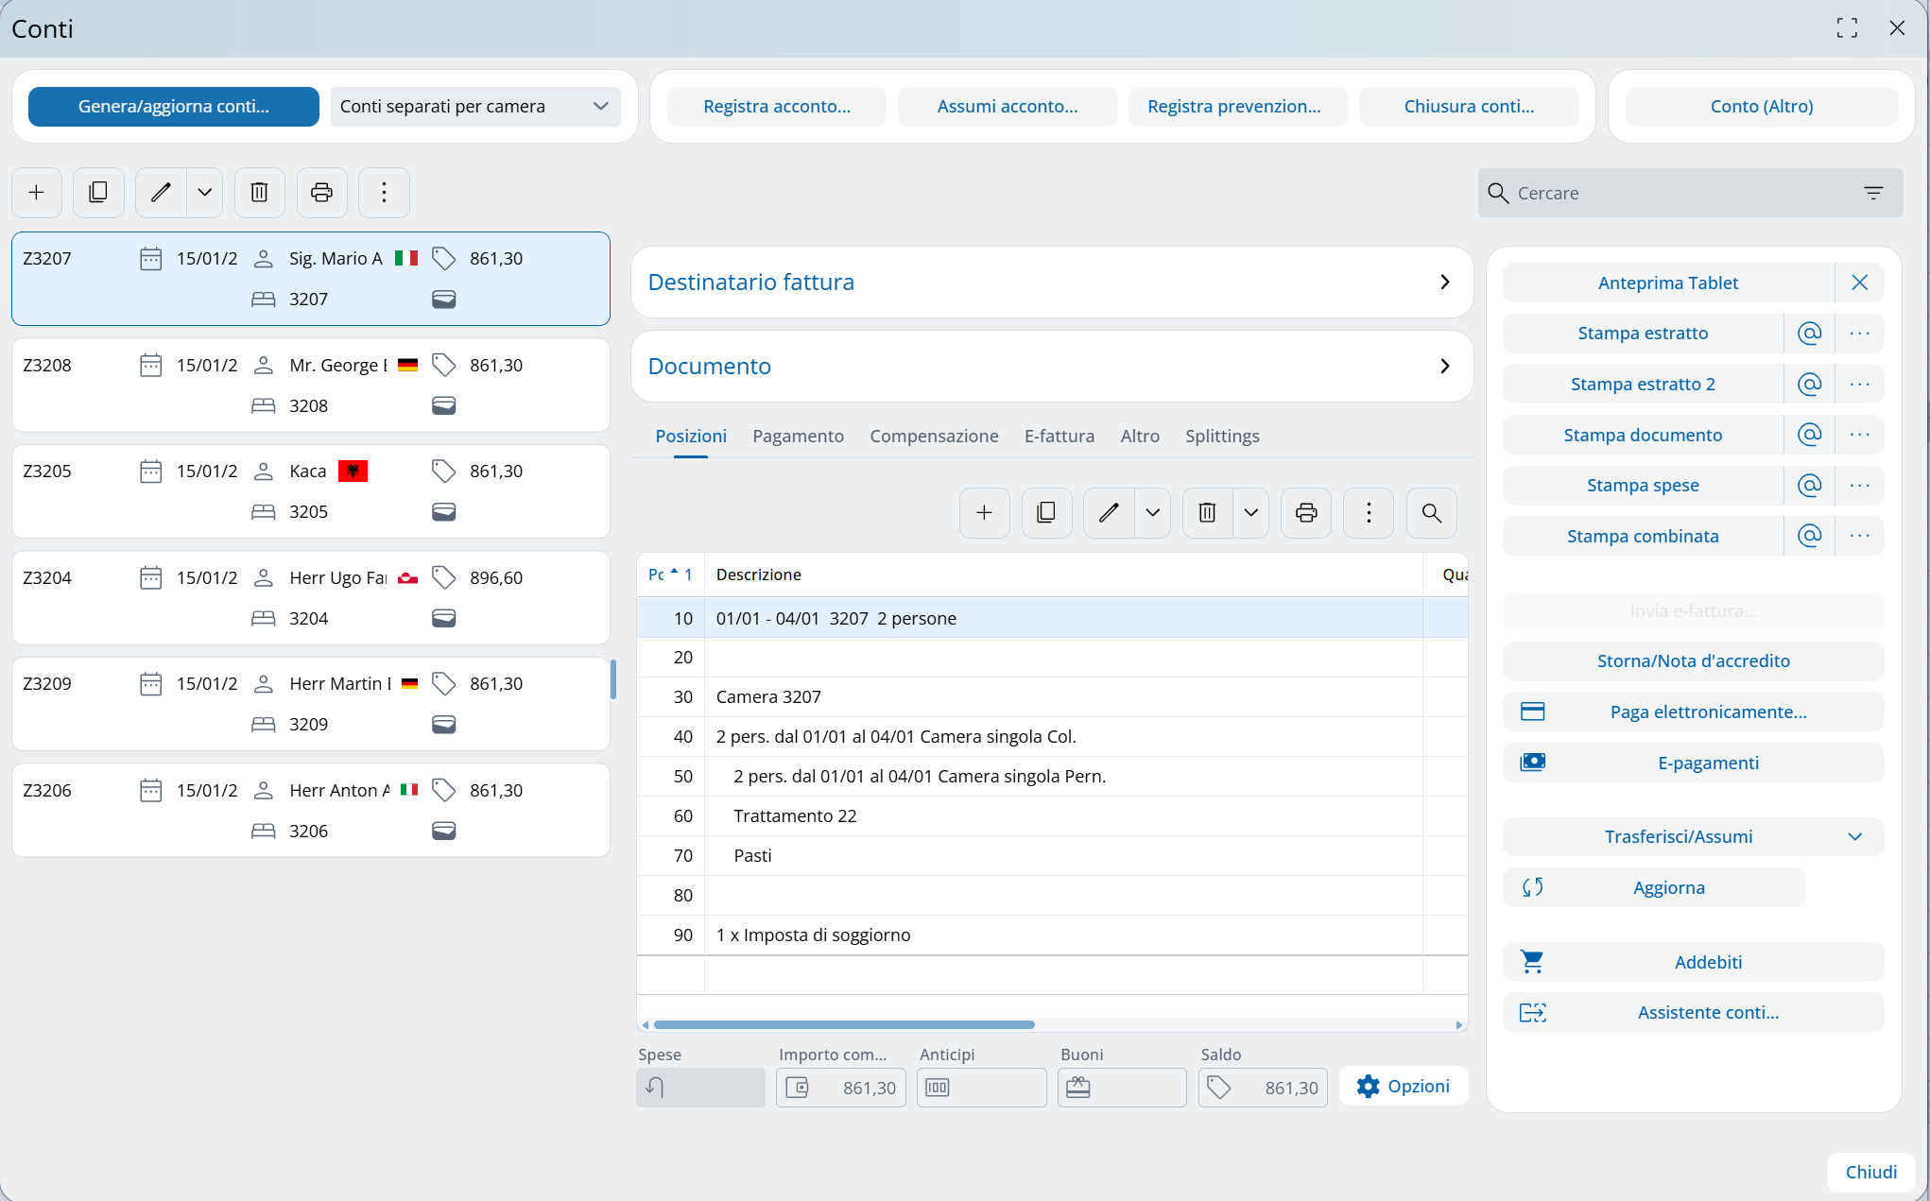Click Chiusura conti button
This screenshot has height=1201, width=1930.
1468,107
